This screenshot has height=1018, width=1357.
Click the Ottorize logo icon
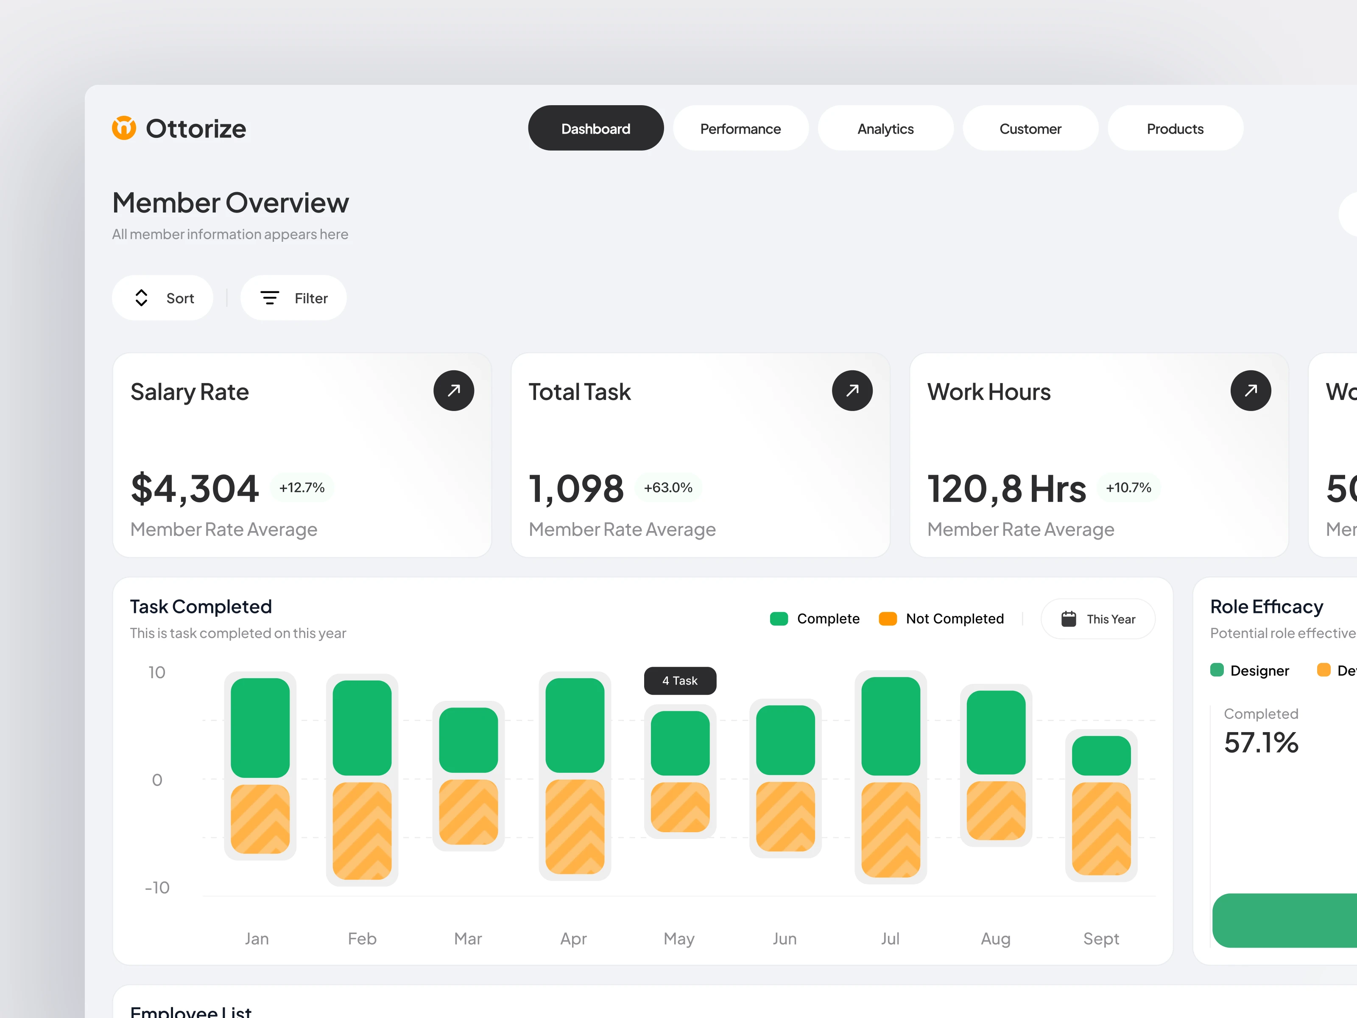[x=124, y=128]
